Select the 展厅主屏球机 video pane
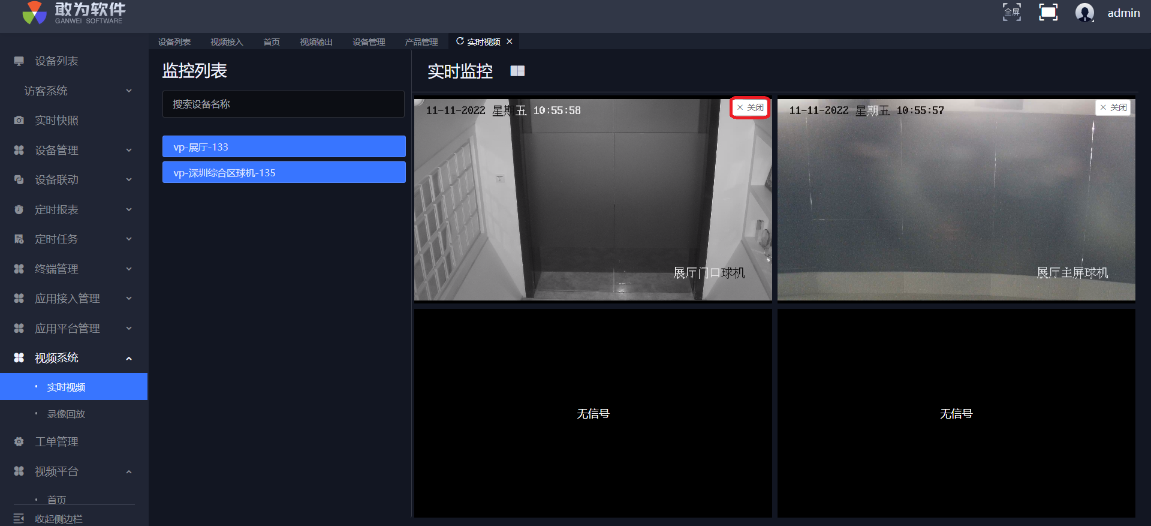The width and height of the screenshot is (1151, 526). pos(956,199)
